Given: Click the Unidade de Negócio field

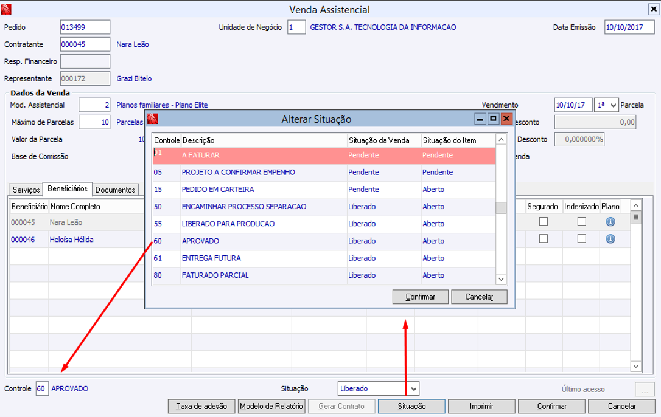Looking at the screenshot, I should click(296, 27).
